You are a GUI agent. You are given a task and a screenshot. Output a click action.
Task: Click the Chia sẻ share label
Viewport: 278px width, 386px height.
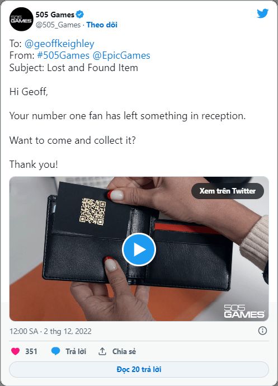coord(124,351)
